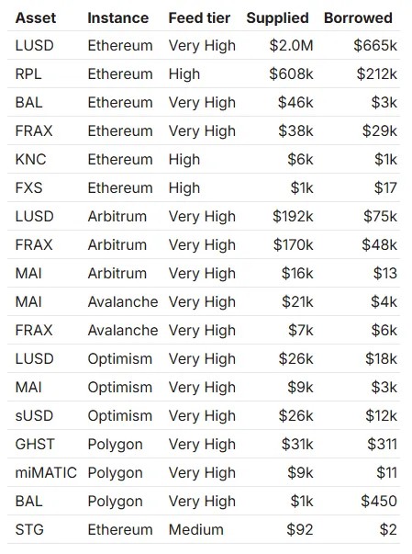The width and height of the screenshot is (412, 554).
Task: Click the FXS asset cell
Action: point(29,188)
